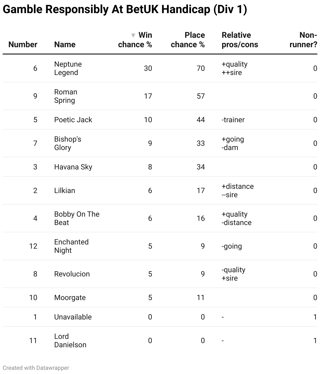Sort by Place chance % column header

188,40
